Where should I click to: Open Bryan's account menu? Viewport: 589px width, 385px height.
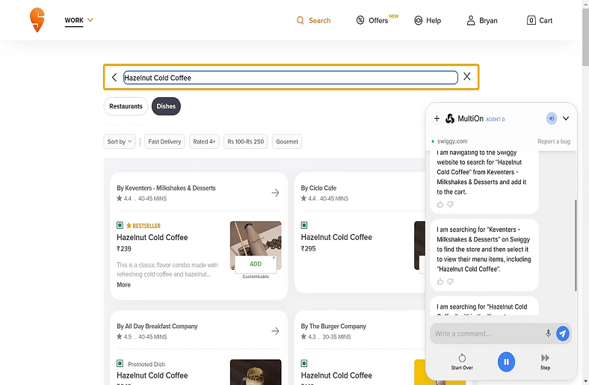point(482,20)
